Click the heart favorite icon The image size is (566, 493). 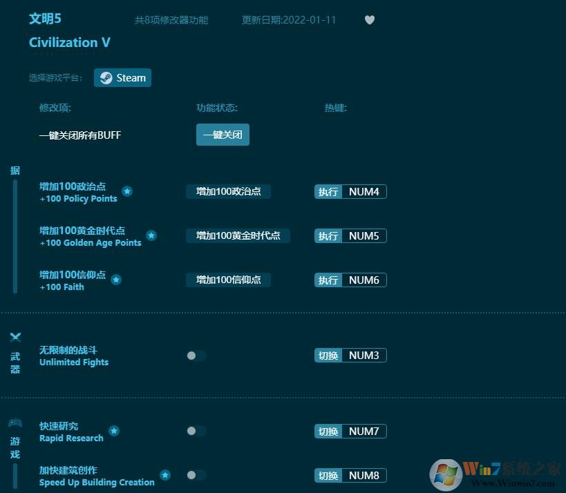[369, 20]
